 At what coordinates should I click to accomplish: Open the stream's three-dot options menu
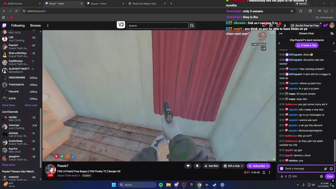point(269,172)
